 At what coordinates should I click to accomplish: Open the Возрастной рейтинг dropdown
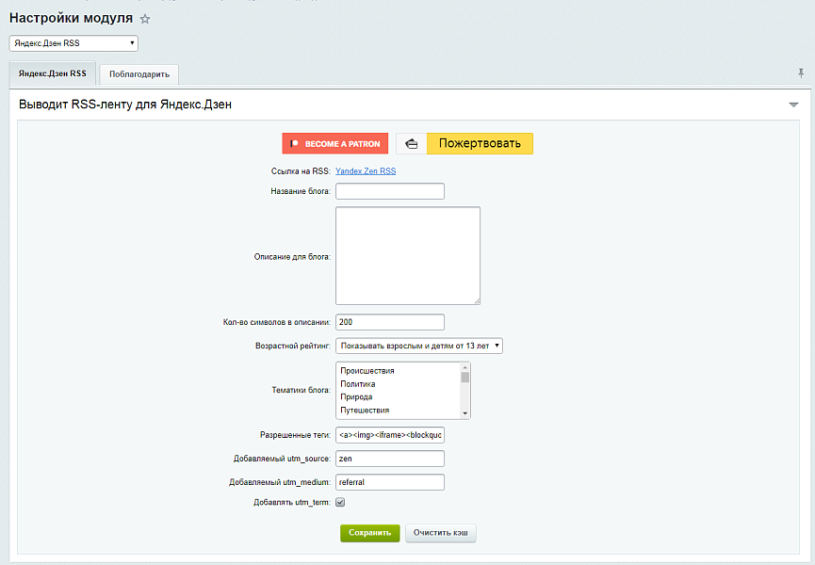point(419,346)
